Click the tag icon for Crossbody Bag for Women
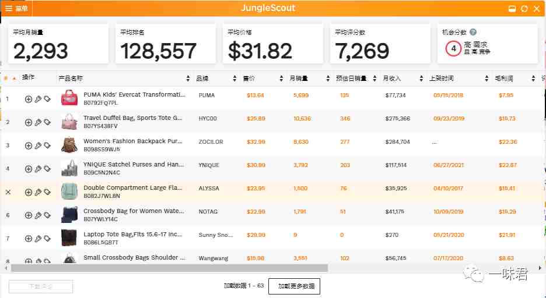This screenshot has width=546, height=298. click(47, 215)
